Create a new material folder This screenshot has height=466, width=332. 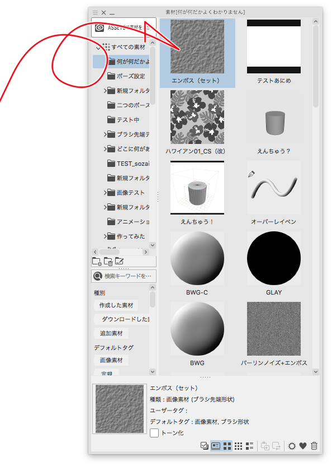[x=97, y=261]
